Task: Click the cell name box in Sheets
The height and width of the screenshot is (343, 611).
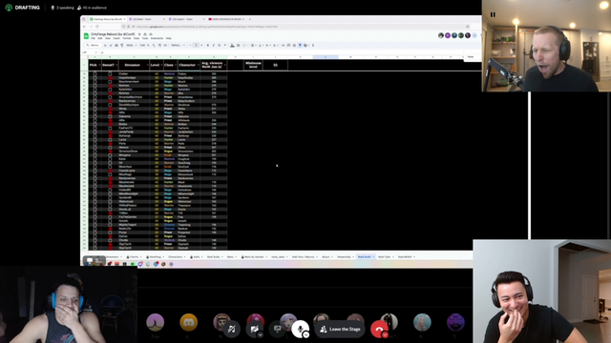Action: 89,52
